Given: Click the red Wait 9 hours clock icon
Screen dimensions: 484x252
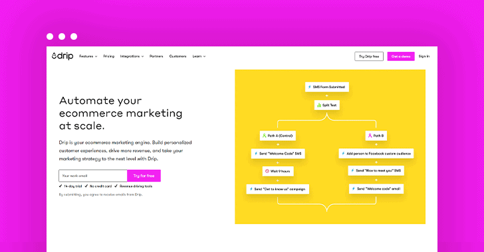Looking at the screenshot, I should pos(267,171).
